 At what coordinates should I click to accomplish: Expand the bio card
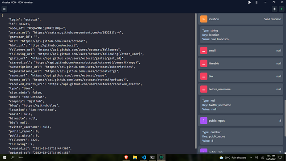click(240, 76)
